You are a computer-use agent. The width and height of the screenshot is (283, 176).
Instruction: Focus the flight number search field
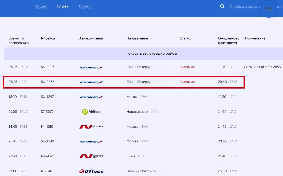pyautogui.click(x=255, y=7)
